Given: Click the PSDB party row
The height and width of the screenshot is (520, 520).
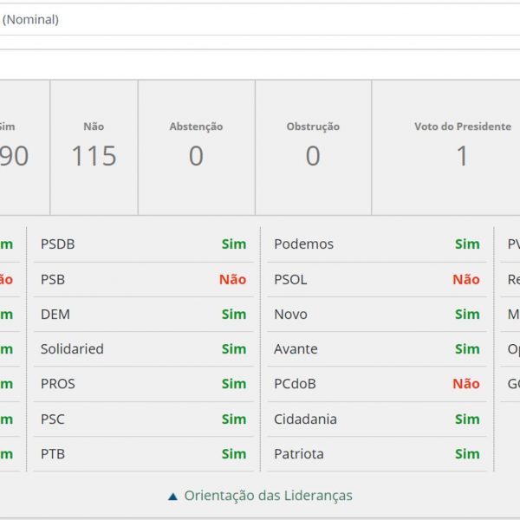Looking at the screenshot, I should click(143, 244).
